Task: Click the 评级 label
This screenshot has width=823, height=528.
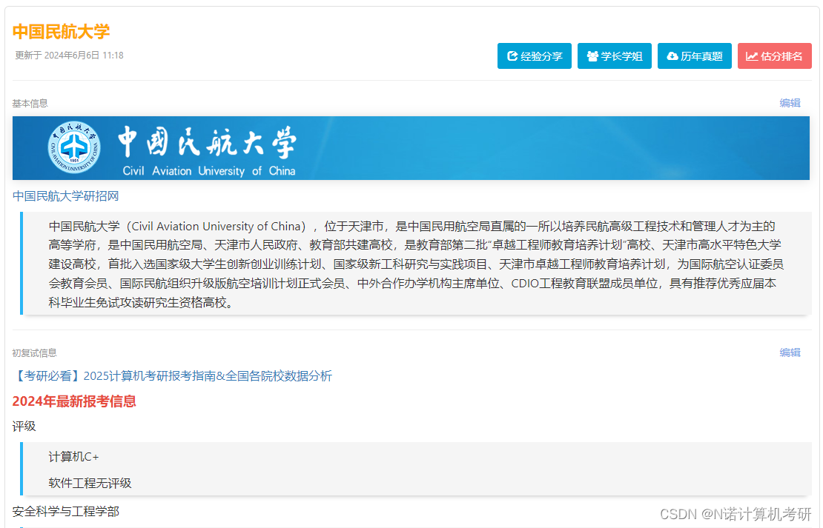Action: coord(24,427)
